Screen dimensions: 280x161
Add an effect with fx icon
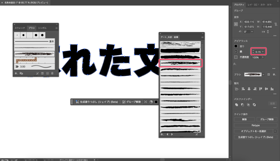pos(235,64)
